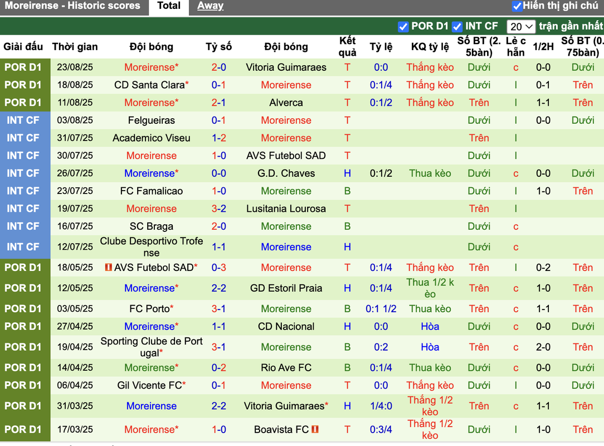Click the red card icon beside AVS Futebol SAD on 18/05/25
The height and width of the screenshot is (446, 604).
(x=109, y=267)
